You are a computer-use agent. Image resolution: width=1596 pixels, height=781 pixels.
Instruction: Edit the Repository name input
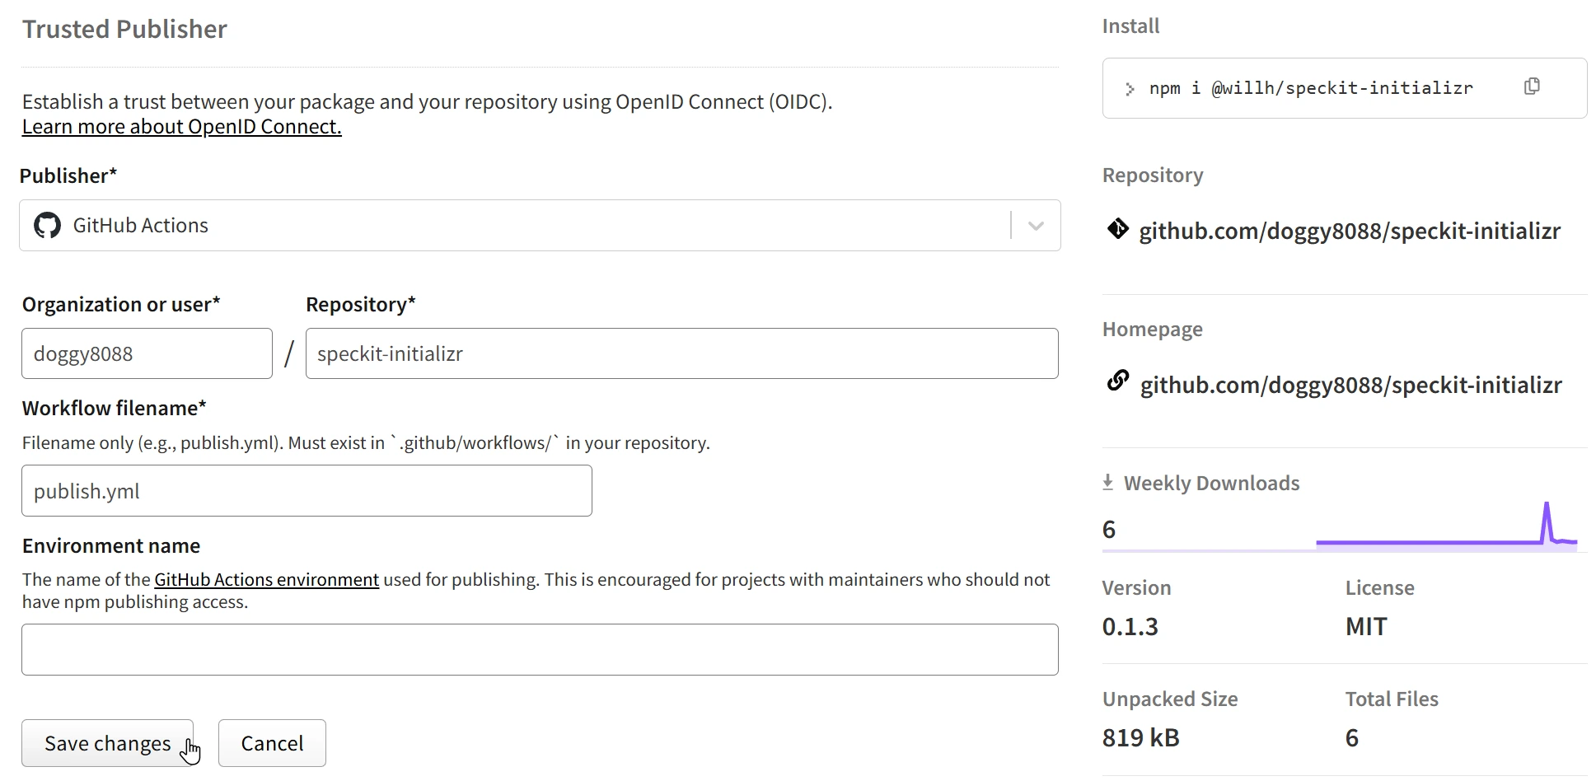(x=682, y=353)
